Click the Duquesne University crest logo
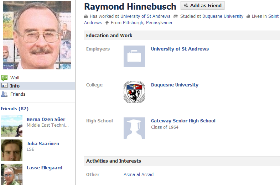The image size is (280, 185). 134,92
